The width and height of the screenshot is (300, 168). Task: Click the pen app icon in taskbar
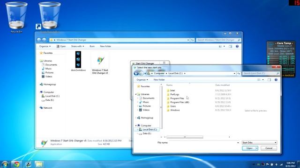pos(28,164)
